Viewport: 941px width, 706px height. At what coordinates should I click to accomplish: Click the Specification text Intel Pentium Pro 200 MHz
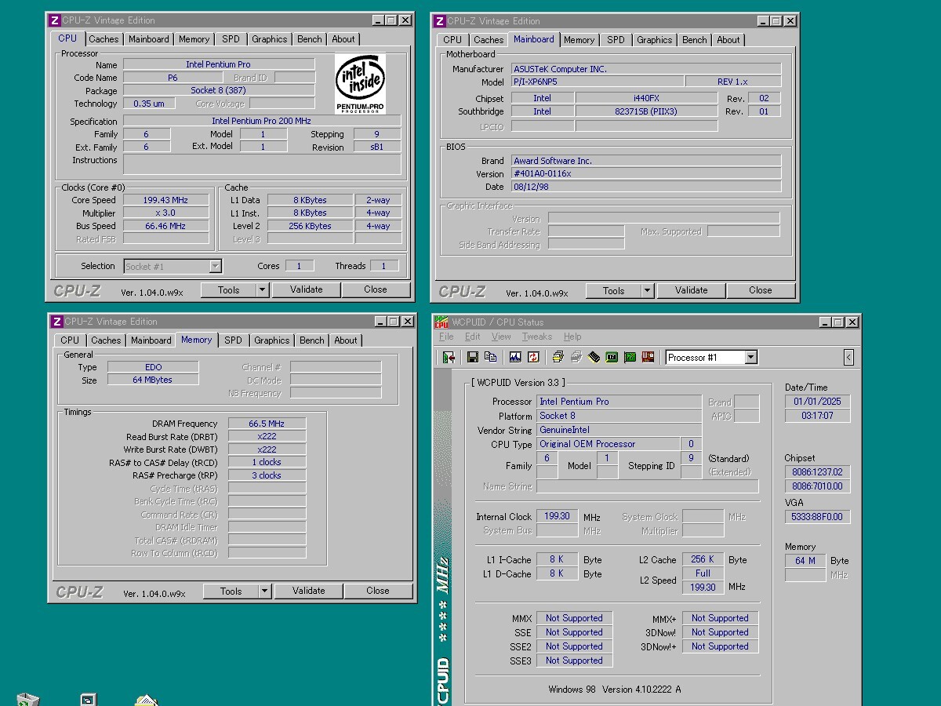coord(262,122)
